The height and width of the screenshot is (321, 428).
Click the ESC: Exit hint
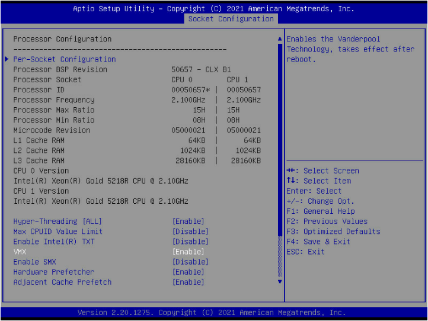(x=305, y=252)
